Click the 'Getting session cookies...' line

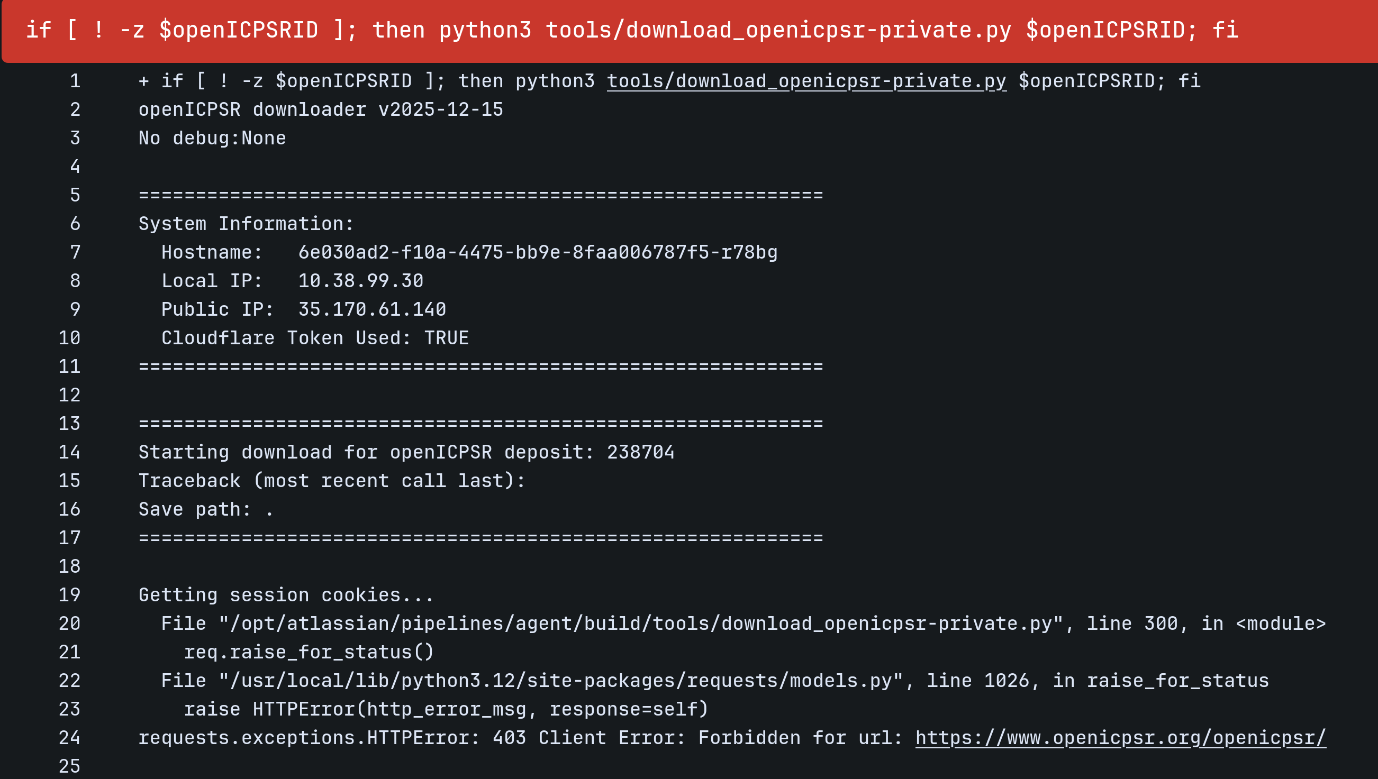click(x=285, y=594)
